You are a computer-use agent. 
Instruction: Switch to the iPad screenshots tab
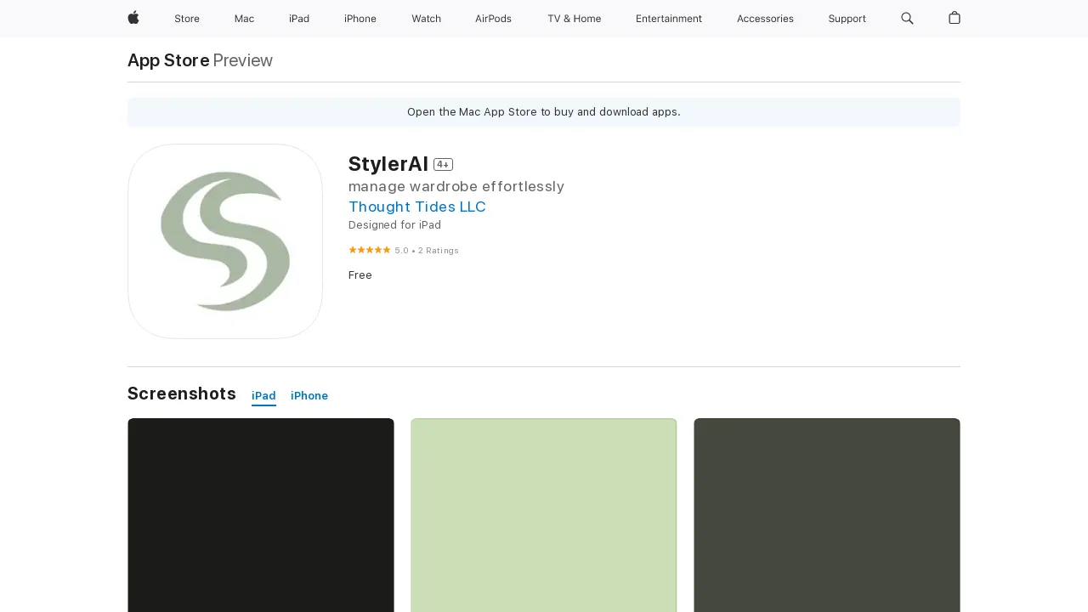tap(263, 396)
